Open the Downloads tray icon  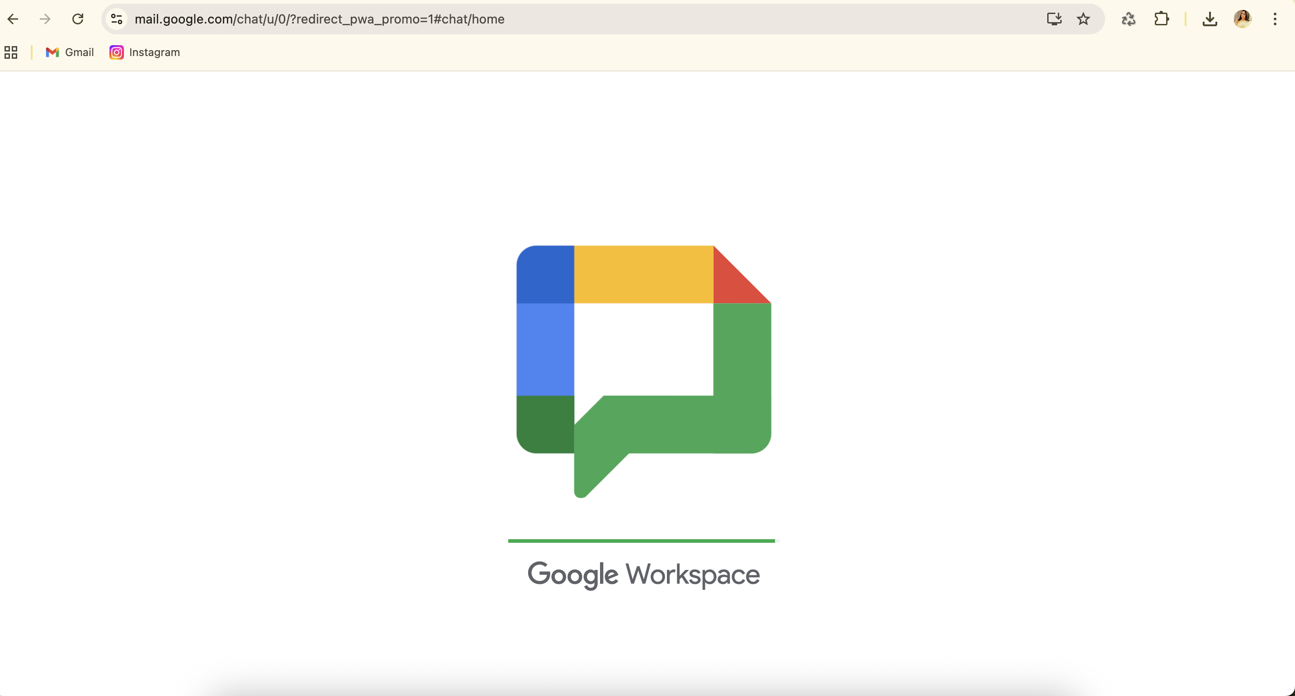coord(1210,19)
